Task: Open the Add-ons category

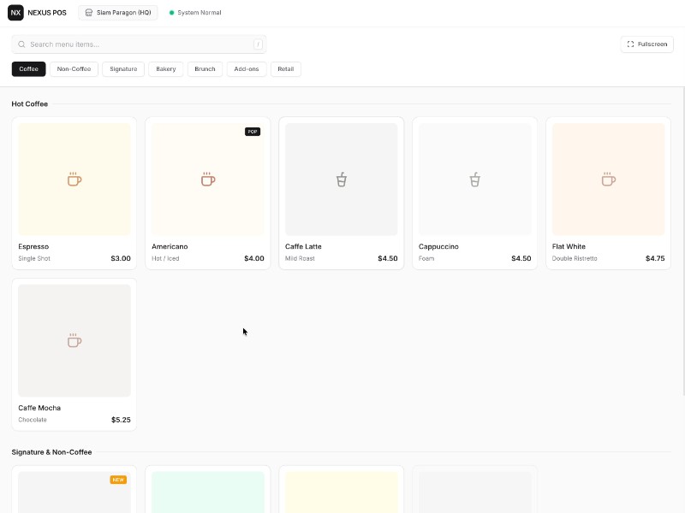Action: click(246, 69)
